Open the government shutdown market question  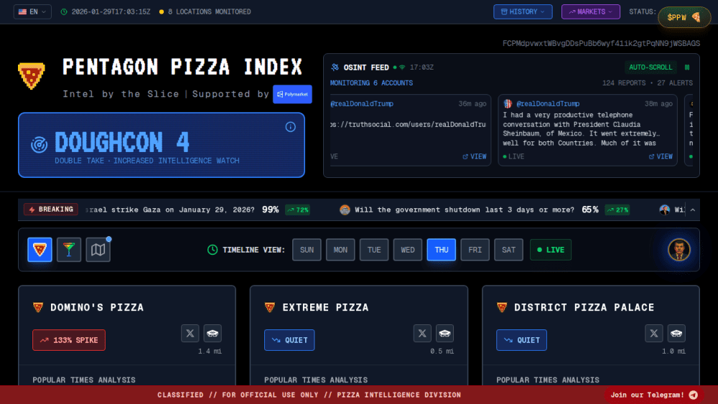(x=465, y=210)
